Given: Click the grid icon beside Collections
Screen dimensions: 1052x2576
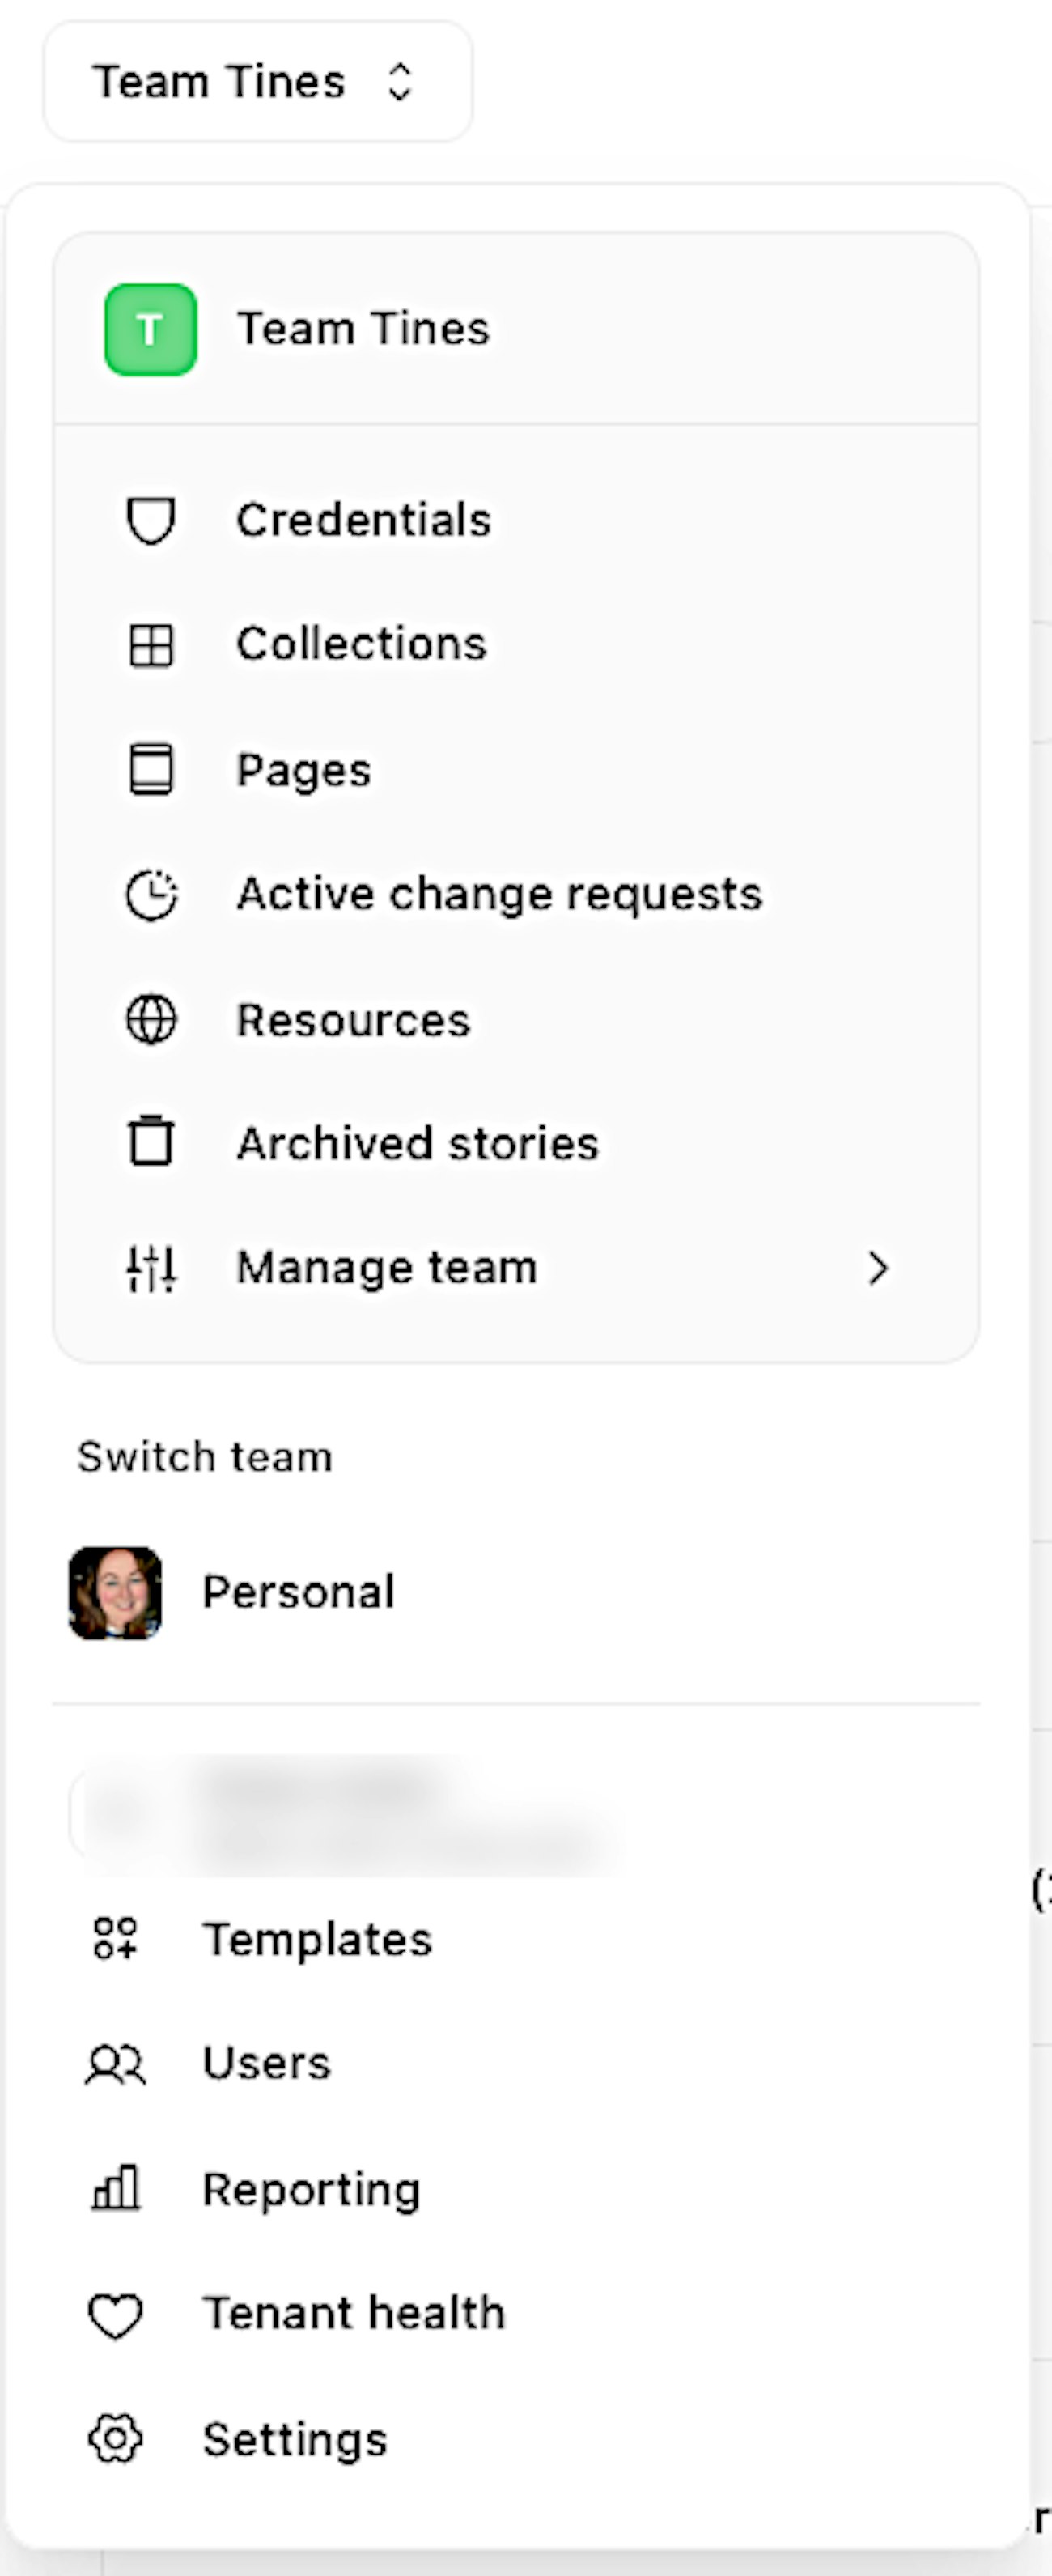Looking at the screenshot, I should [x=151, y=645].
